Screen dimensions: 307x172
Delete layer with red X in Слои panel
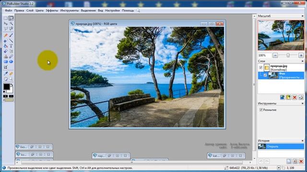pyautogui.click(x=295, y=97)
